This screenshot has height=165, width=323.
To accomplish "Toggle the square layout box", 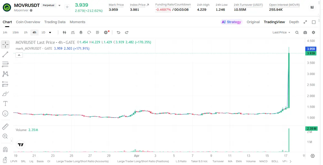I will pos(314,22).
